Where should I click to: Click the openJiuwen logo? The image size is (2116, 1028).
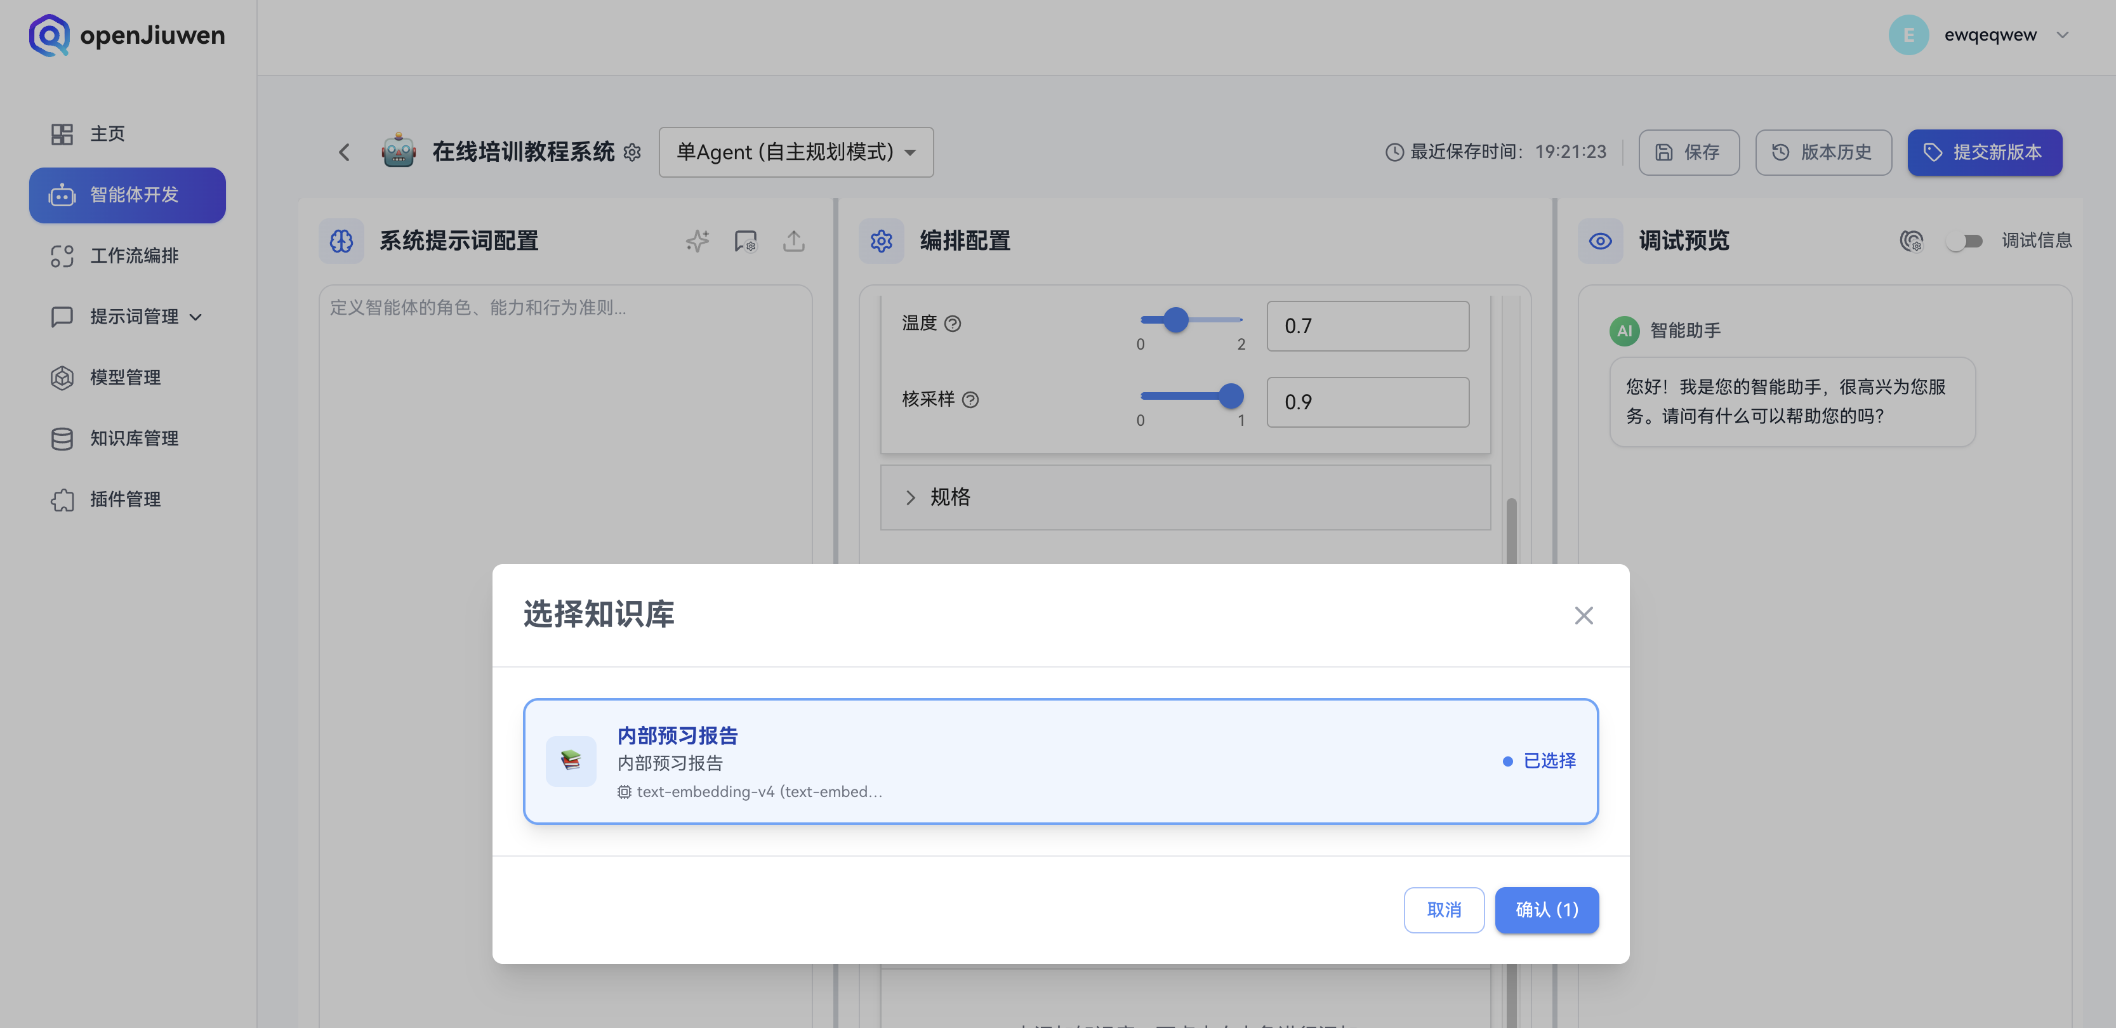click(126, 36)
